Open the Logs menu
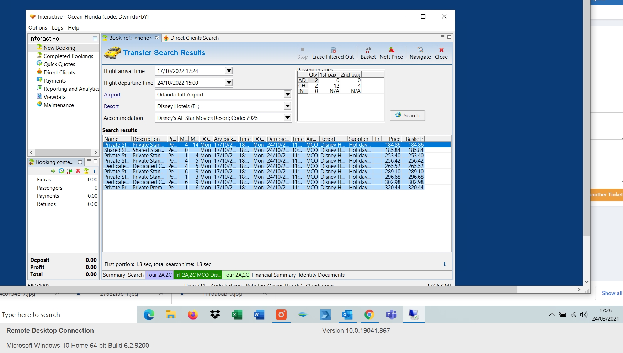 point(57,28)
